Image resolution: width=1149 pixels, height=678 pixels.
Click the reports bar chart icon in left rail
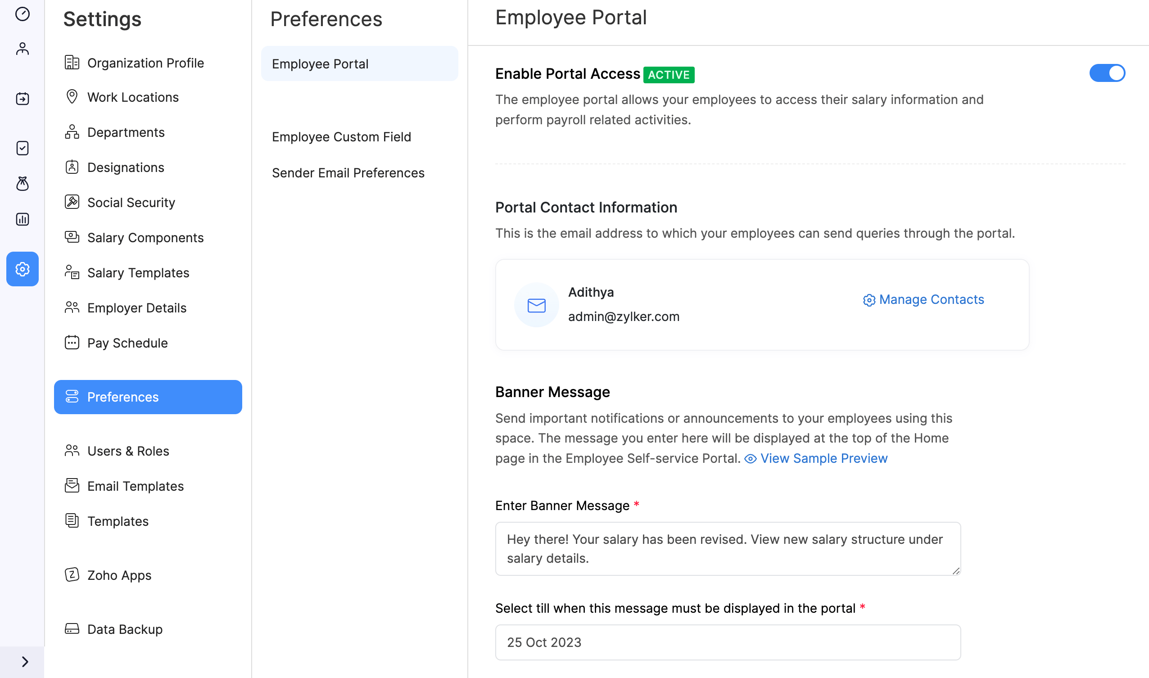coord(23,219)
